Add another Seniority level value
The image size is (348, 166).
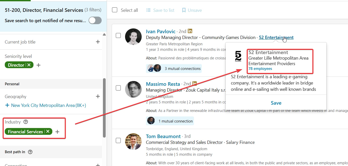(x=38, y=65)
